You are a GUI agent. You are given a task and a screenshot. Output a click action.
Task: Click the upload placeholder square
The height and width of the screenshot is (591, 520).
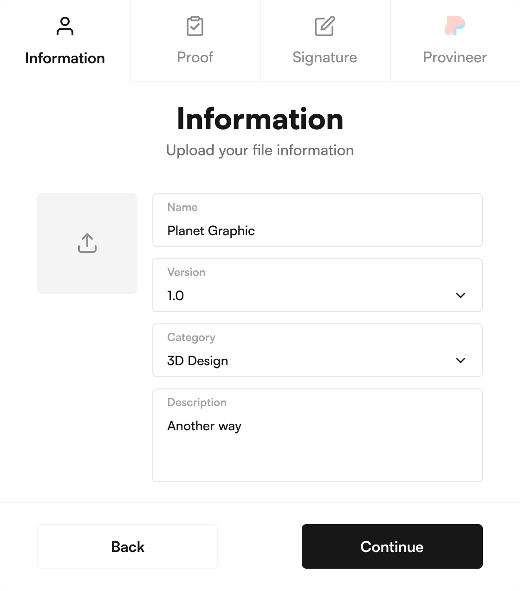coord(87,243)
